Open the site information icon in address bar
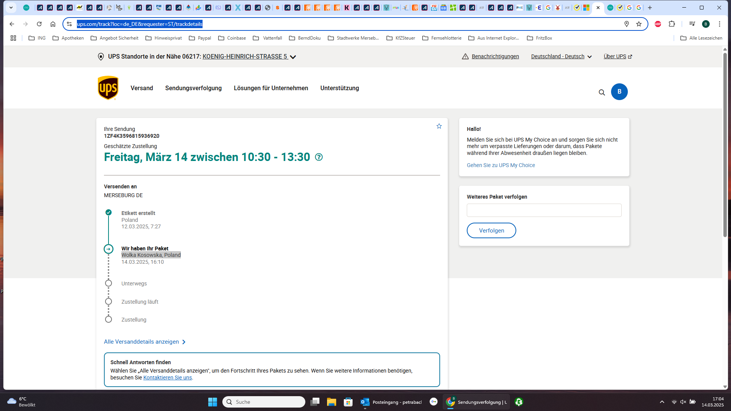 pyautogui.click(x=69, y=24)
